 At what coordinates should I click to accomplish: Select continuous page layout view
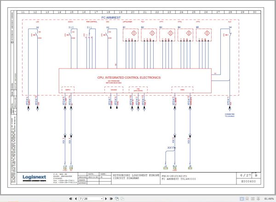coord(247,199)
